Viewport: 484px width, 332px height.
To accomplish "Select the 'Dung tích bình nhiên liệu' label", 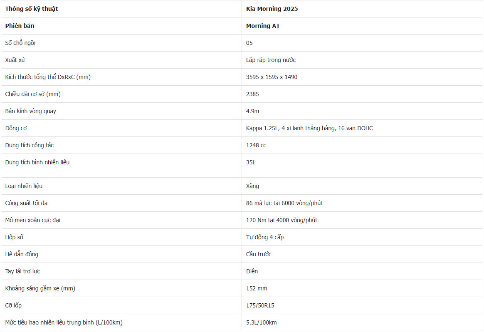I will coord(37,162).
